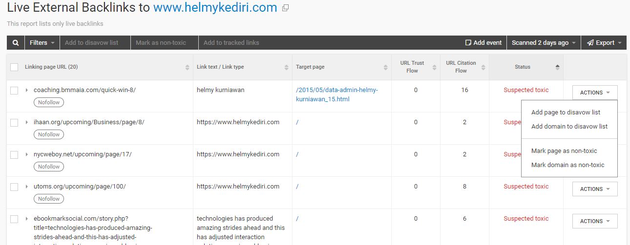Check the ihaan.org row checkbox
The width and height of the screenshot is (630, 245).
click(x=14, y=122)
